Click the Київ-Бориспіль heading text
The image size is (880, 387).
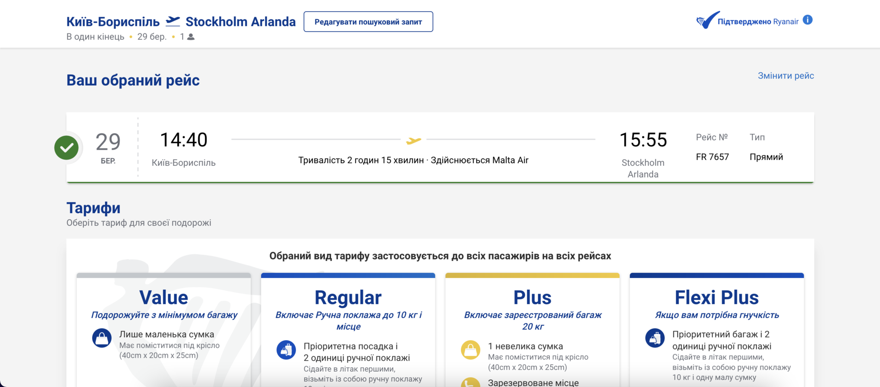113,22
